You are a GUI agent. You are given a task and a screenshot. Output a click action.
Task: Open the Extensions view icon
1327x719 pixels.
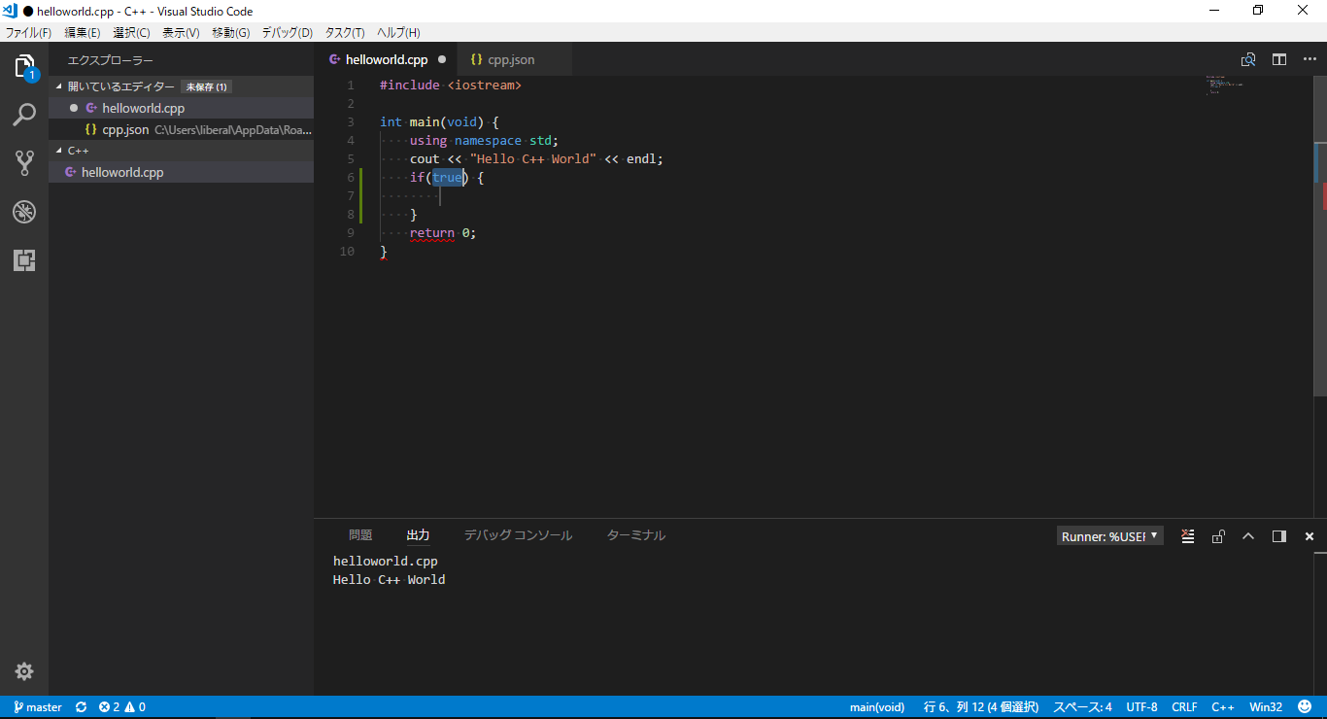(x=24, y=259)
